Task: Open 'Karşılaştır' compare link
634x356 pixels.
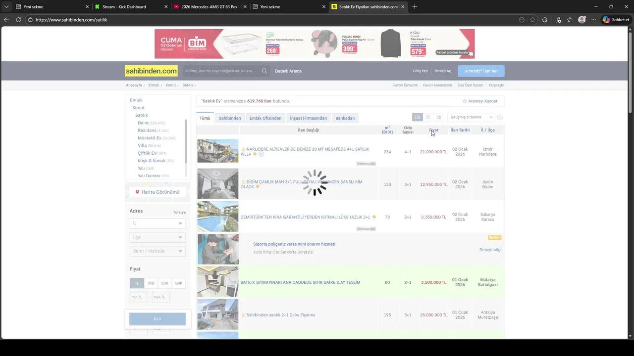Action: pos(496,85)
